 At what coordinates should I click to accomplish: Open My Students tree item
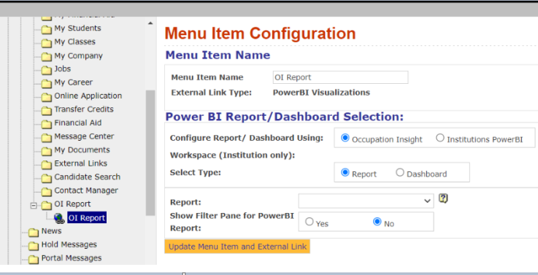click(x=77, y=28)
